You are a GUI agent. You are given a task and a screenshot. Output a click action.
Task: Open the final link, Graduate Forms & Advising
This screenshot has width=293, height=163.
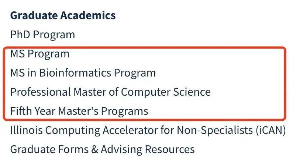click(x=102, y=149)
